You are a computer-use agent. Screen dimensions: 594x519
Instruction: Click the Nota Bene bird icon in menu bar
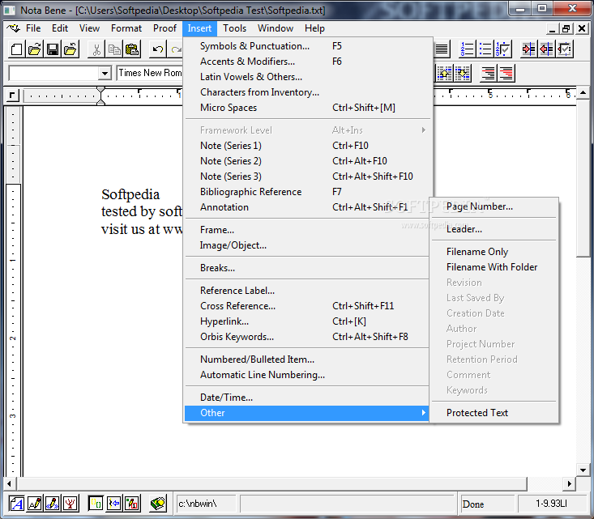(x=12, y=28)
